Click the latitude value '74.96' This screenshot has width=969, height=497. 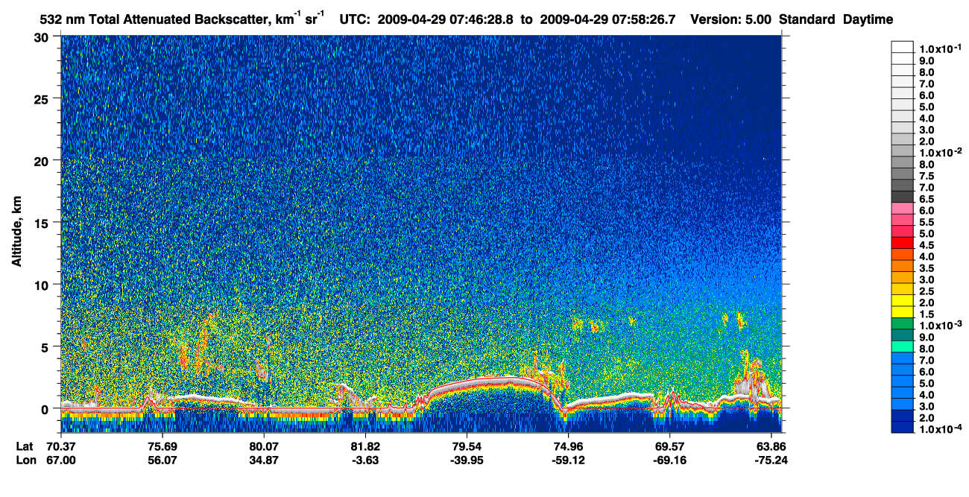coord(568,446)
